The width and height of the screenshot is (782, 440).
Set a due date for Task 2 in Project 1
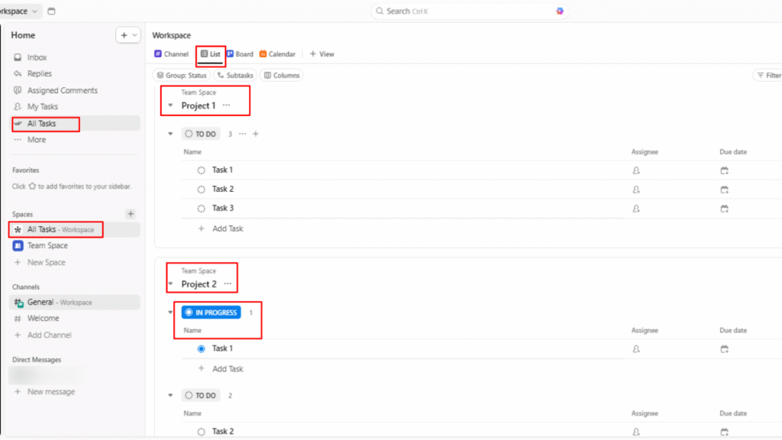tap(724, 189)
